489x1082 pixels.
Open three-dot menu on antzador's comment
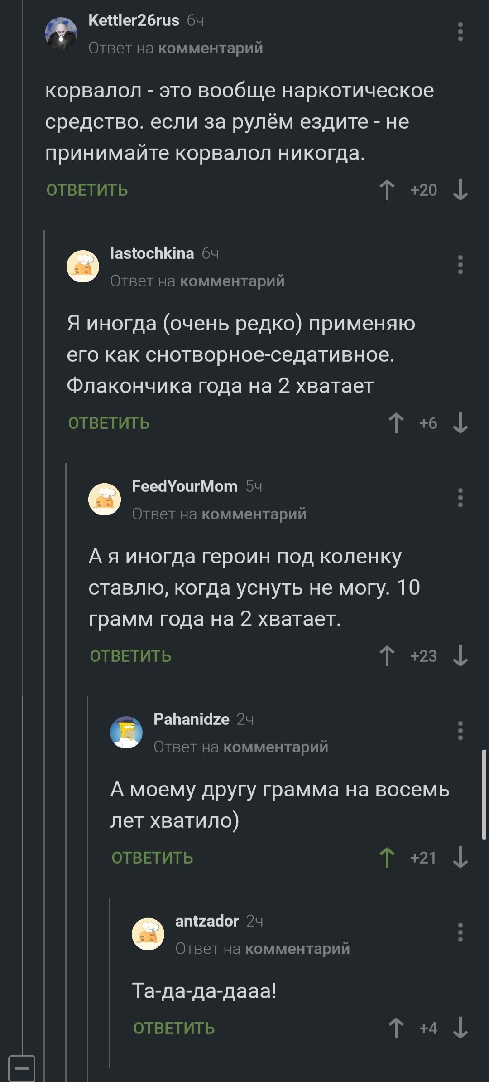pos(460,932)
